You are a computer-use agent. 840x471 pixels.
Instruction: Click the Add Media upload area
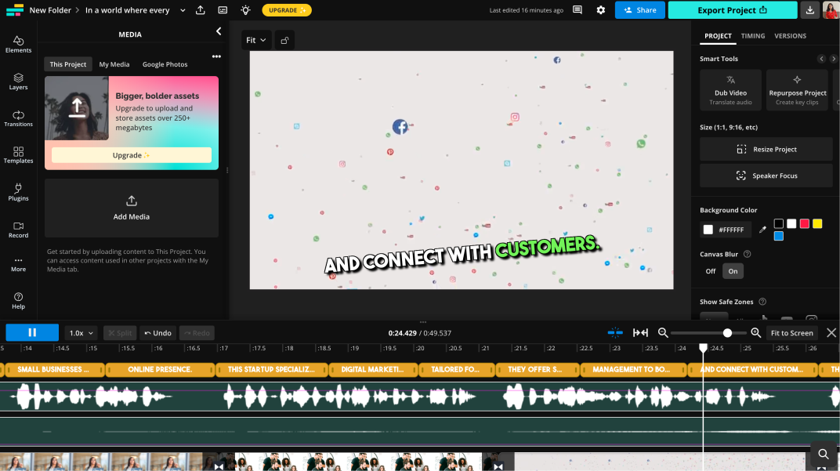coord(132,208)
